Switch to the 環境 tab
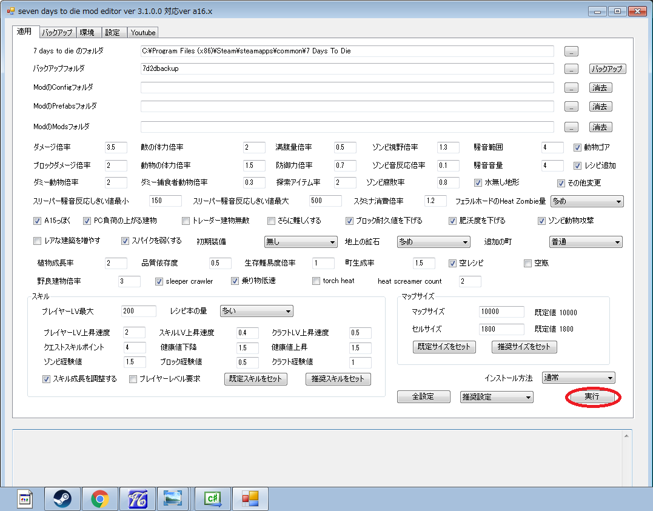The image size is (653, 511). click(89, 33)
